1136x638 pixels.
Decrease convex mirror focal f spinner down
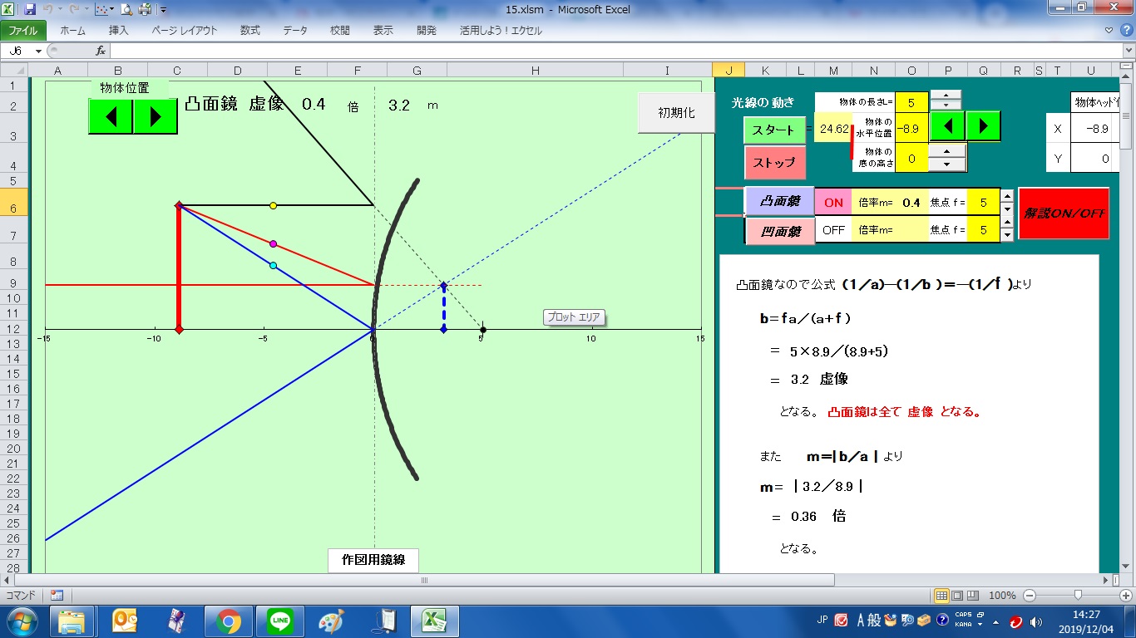[x=1007, y=209]
